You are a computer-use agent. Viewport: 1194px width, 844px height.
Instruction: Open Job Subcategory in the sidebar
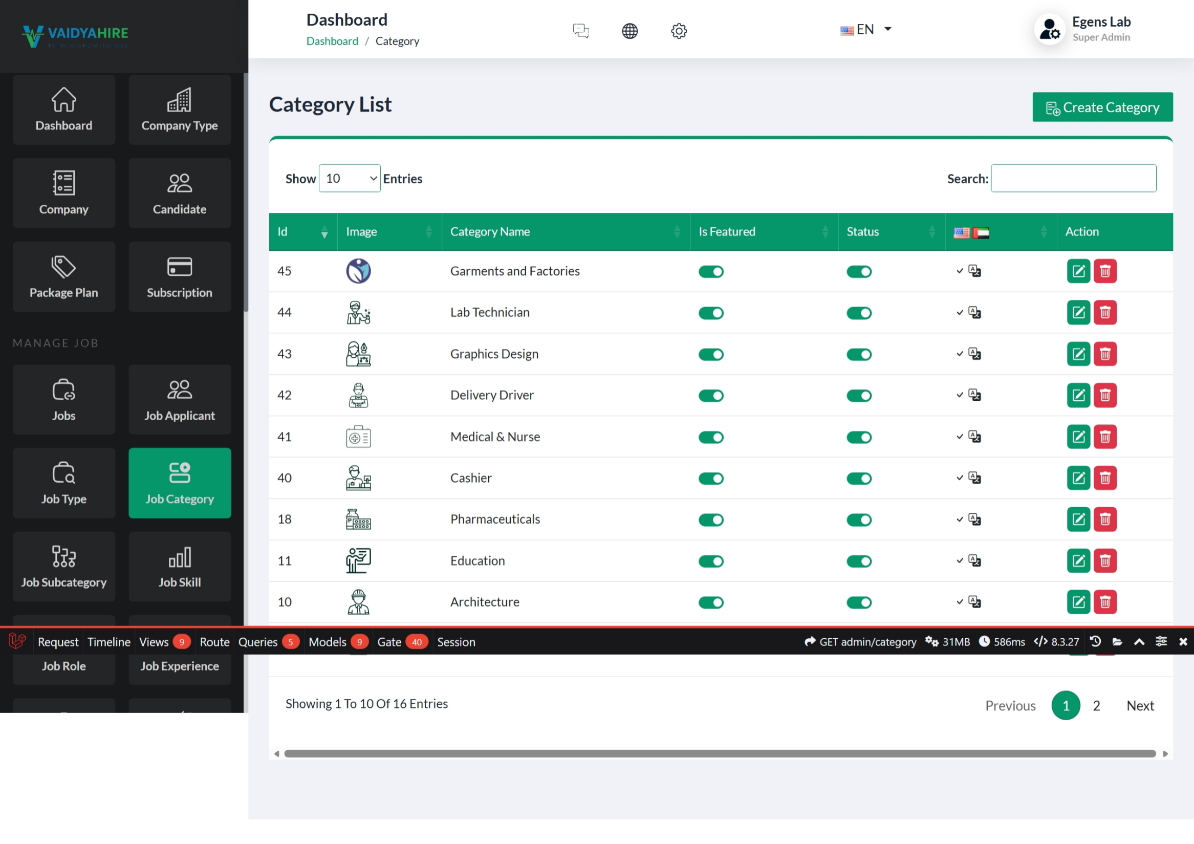tap(64, 566)
